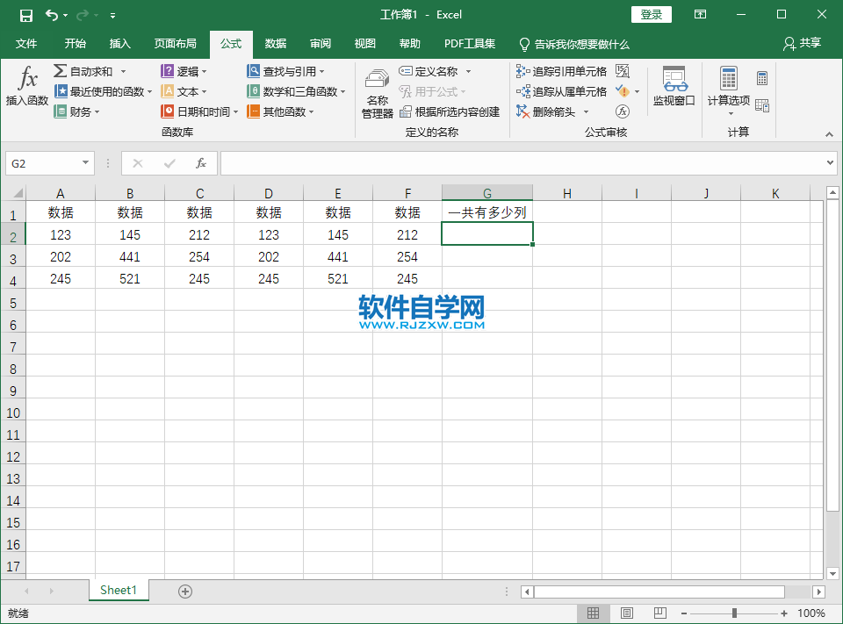843x624 pixels.
Task: Open the 文件 menu tab
Action: coord(26,44)
